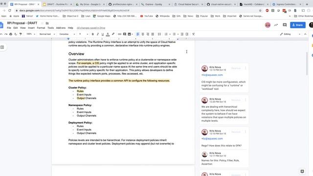This screenshot has width=313, height=176.
Task: Open the File menu
Action: tap(9, 28)
